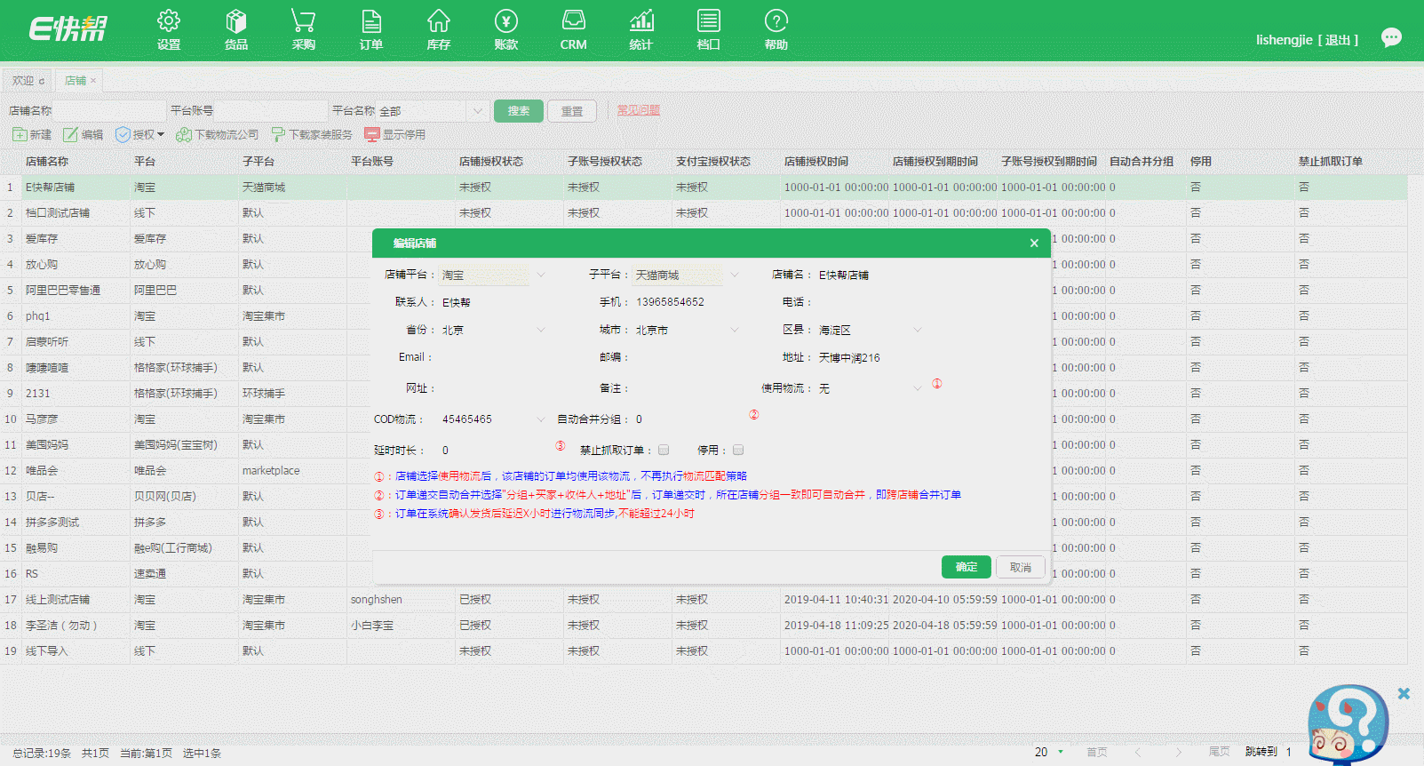Click the green 搜索 button
This screenshot has width=1424, height=766.
pos(519,111)
